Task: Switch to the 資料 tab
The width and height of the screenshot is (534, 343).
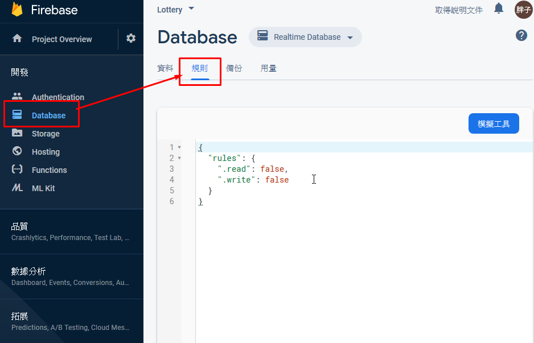Action: 165,68
